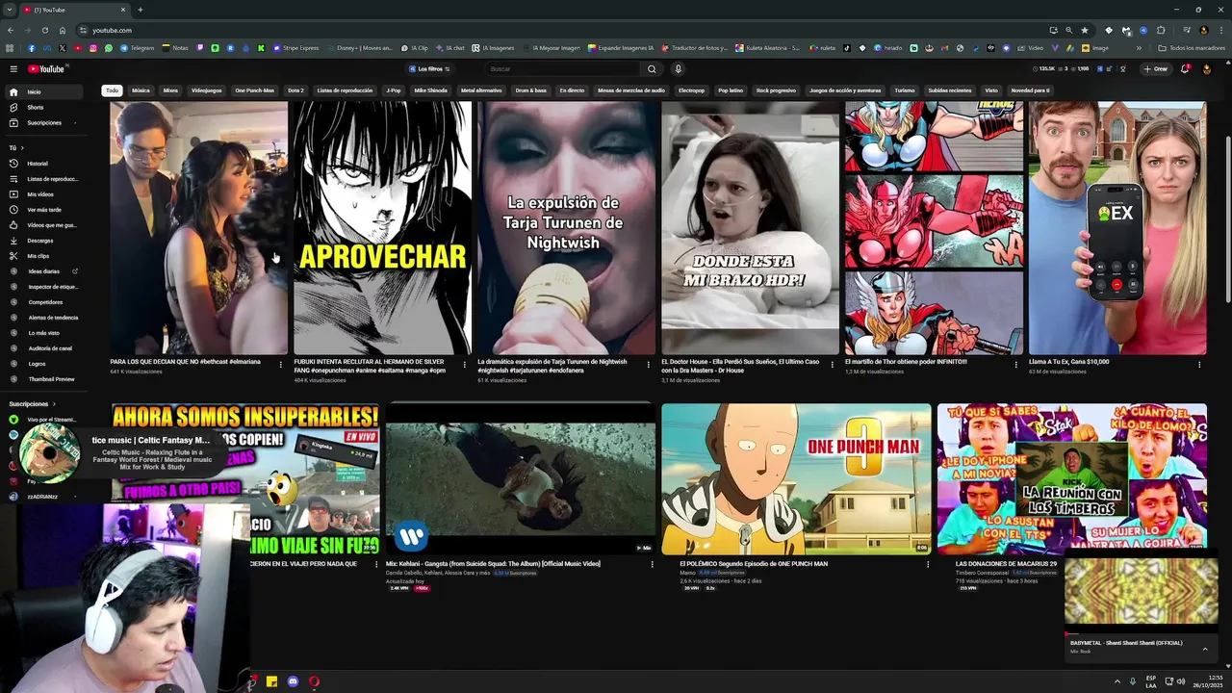This screenshot has height=693, width=1232.
Task: Play the Kehlani Gangsta video thumbnail
Action: [521, 478]
